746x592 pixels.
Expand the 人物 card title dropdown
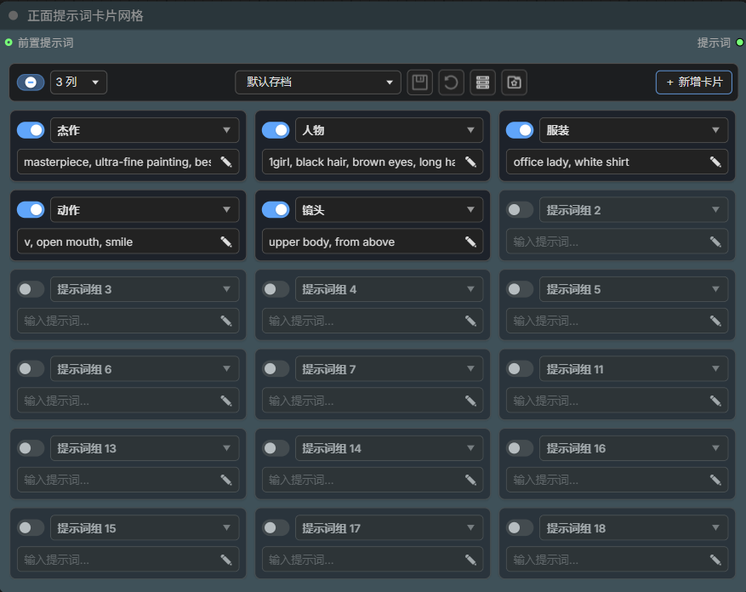390,130
